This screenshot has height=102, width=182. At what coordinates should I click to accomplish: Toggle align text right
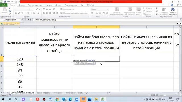50,13
